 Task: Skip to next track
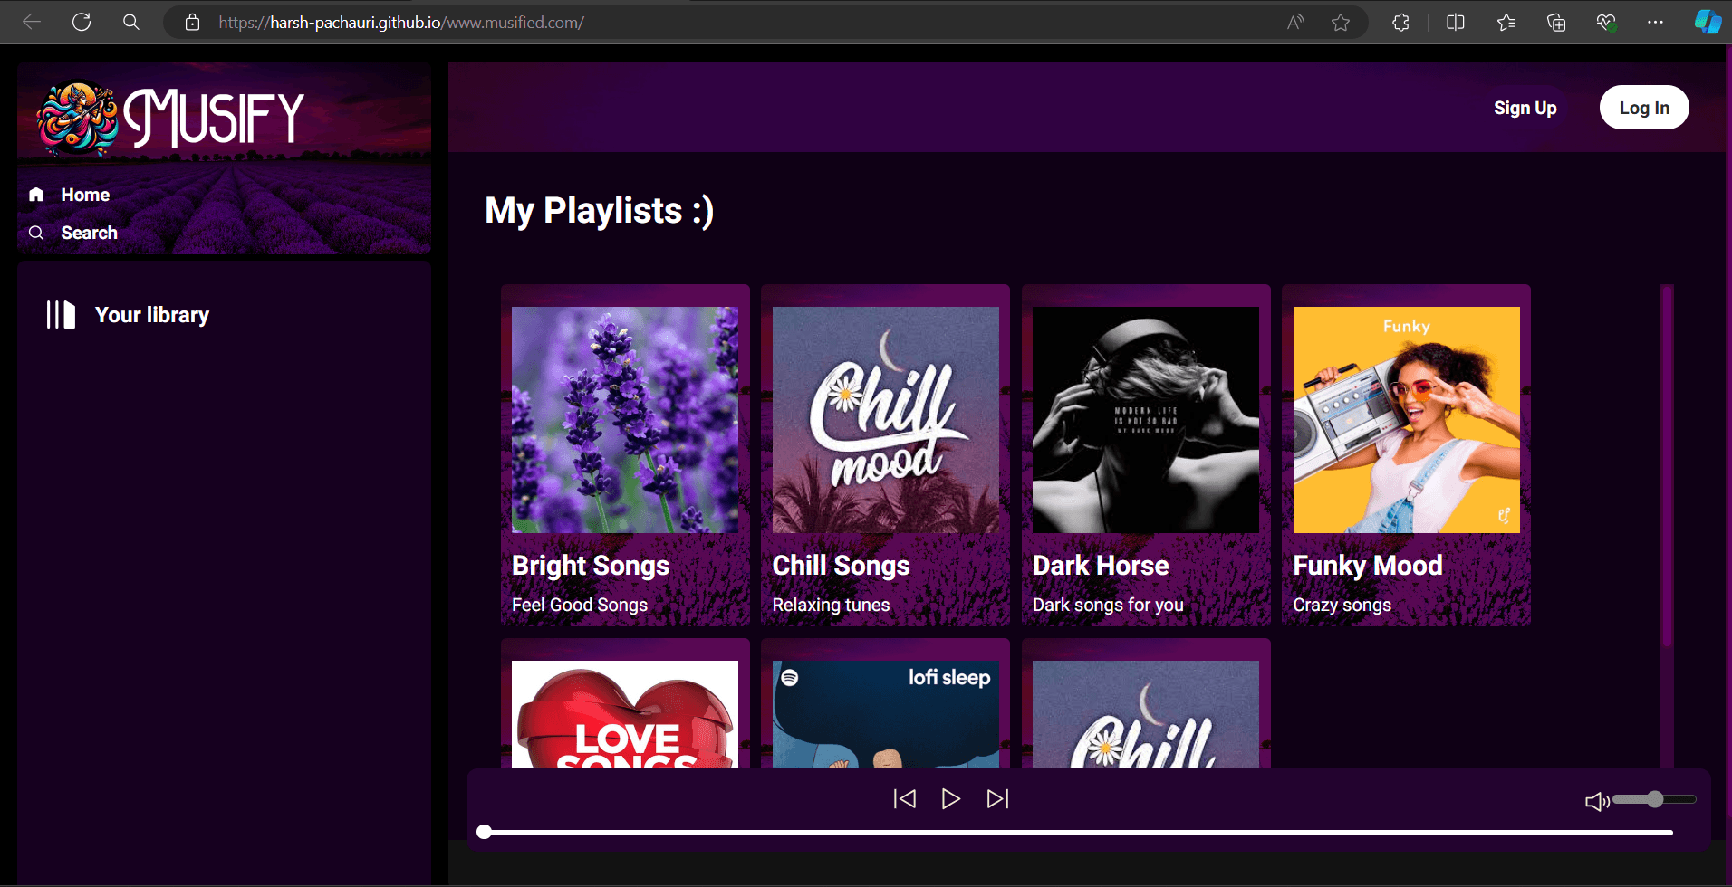(997, 798)
